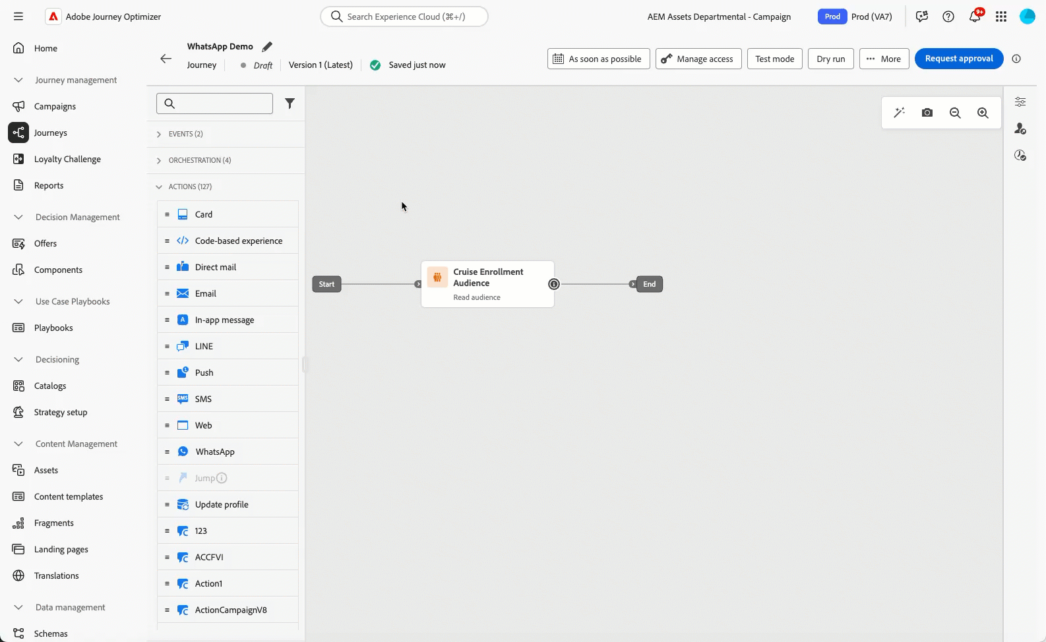
Task: Select the End node on canvas
Action: click(649, 284)
